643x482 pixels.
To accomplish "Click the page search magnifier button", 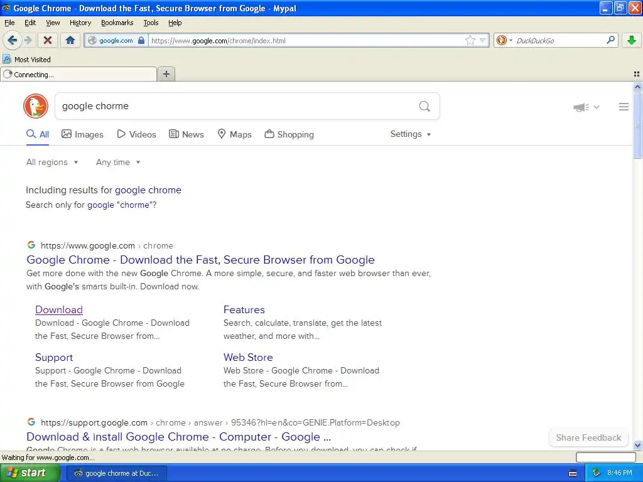I will pyautogui.click(x=424, y=107).
